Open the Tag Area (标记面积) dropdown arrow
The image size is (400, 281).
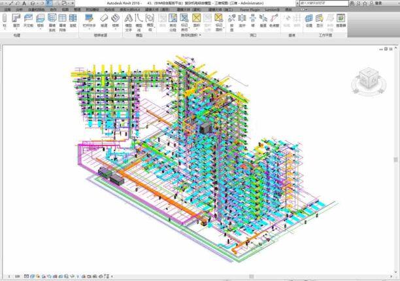tap(224, 27)
